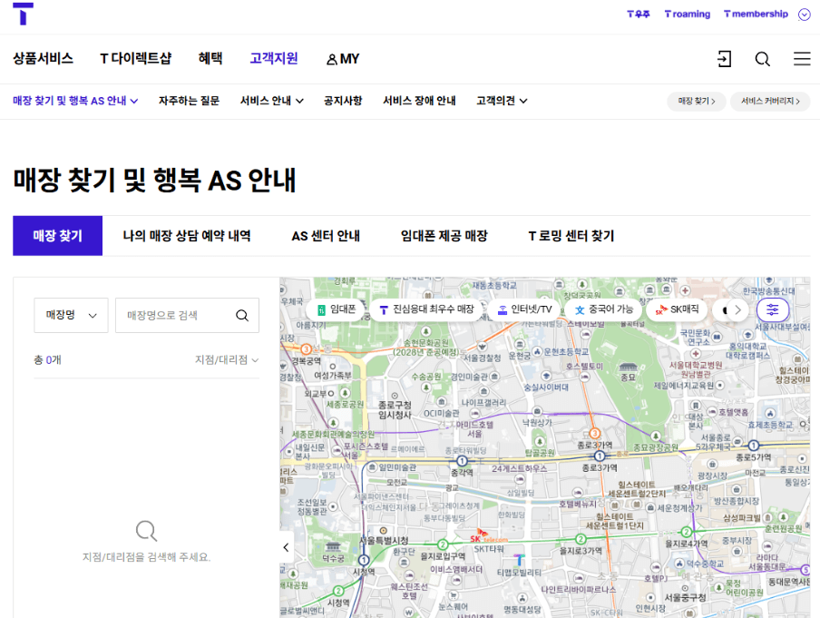Open MY with the person icon

342,58
